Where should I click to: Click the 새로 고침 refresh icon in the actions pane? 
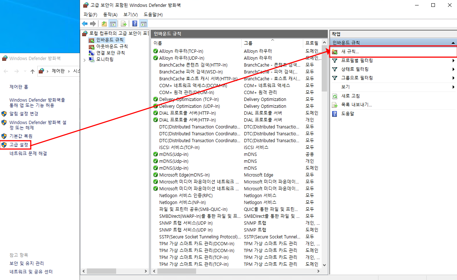[x=335, y=96]
